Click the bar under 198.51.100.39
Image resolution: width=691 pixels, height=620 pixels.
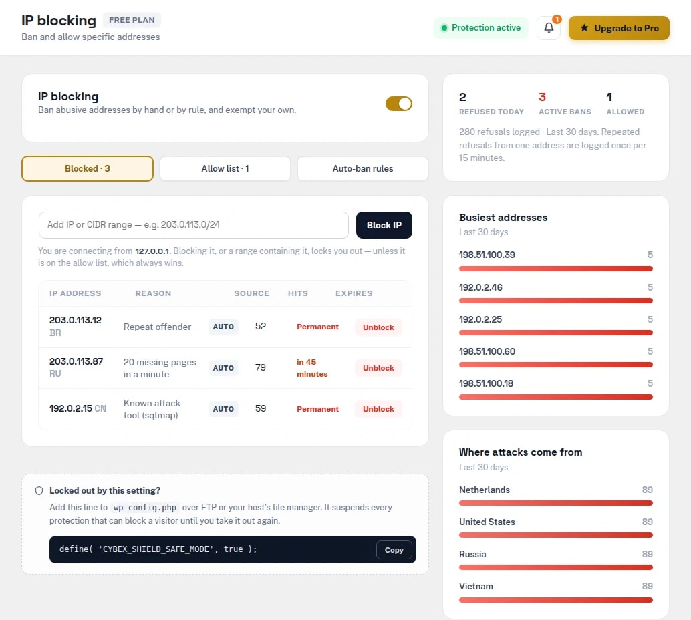tap(556, 269)
